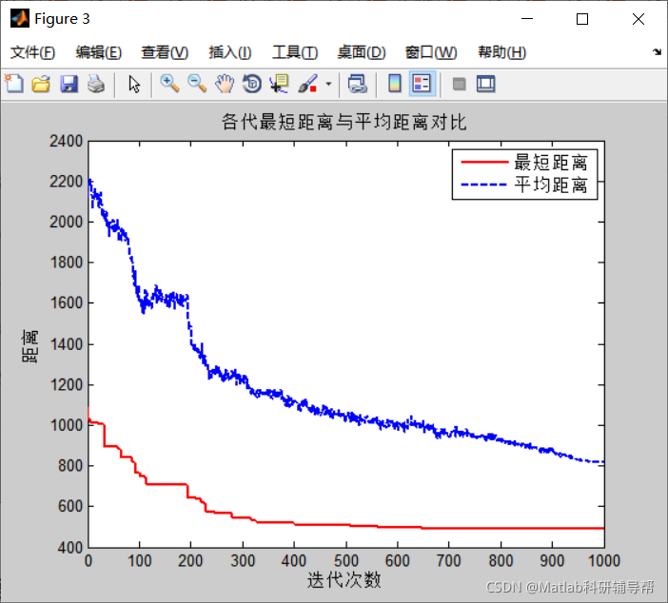Activate the Zoom Out tool

[197, 84]
